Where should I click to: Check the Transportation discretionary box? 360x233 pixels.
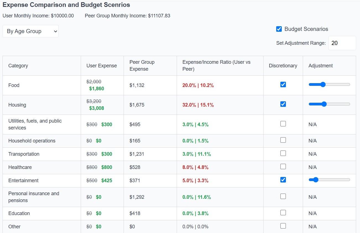pos(283,153)
